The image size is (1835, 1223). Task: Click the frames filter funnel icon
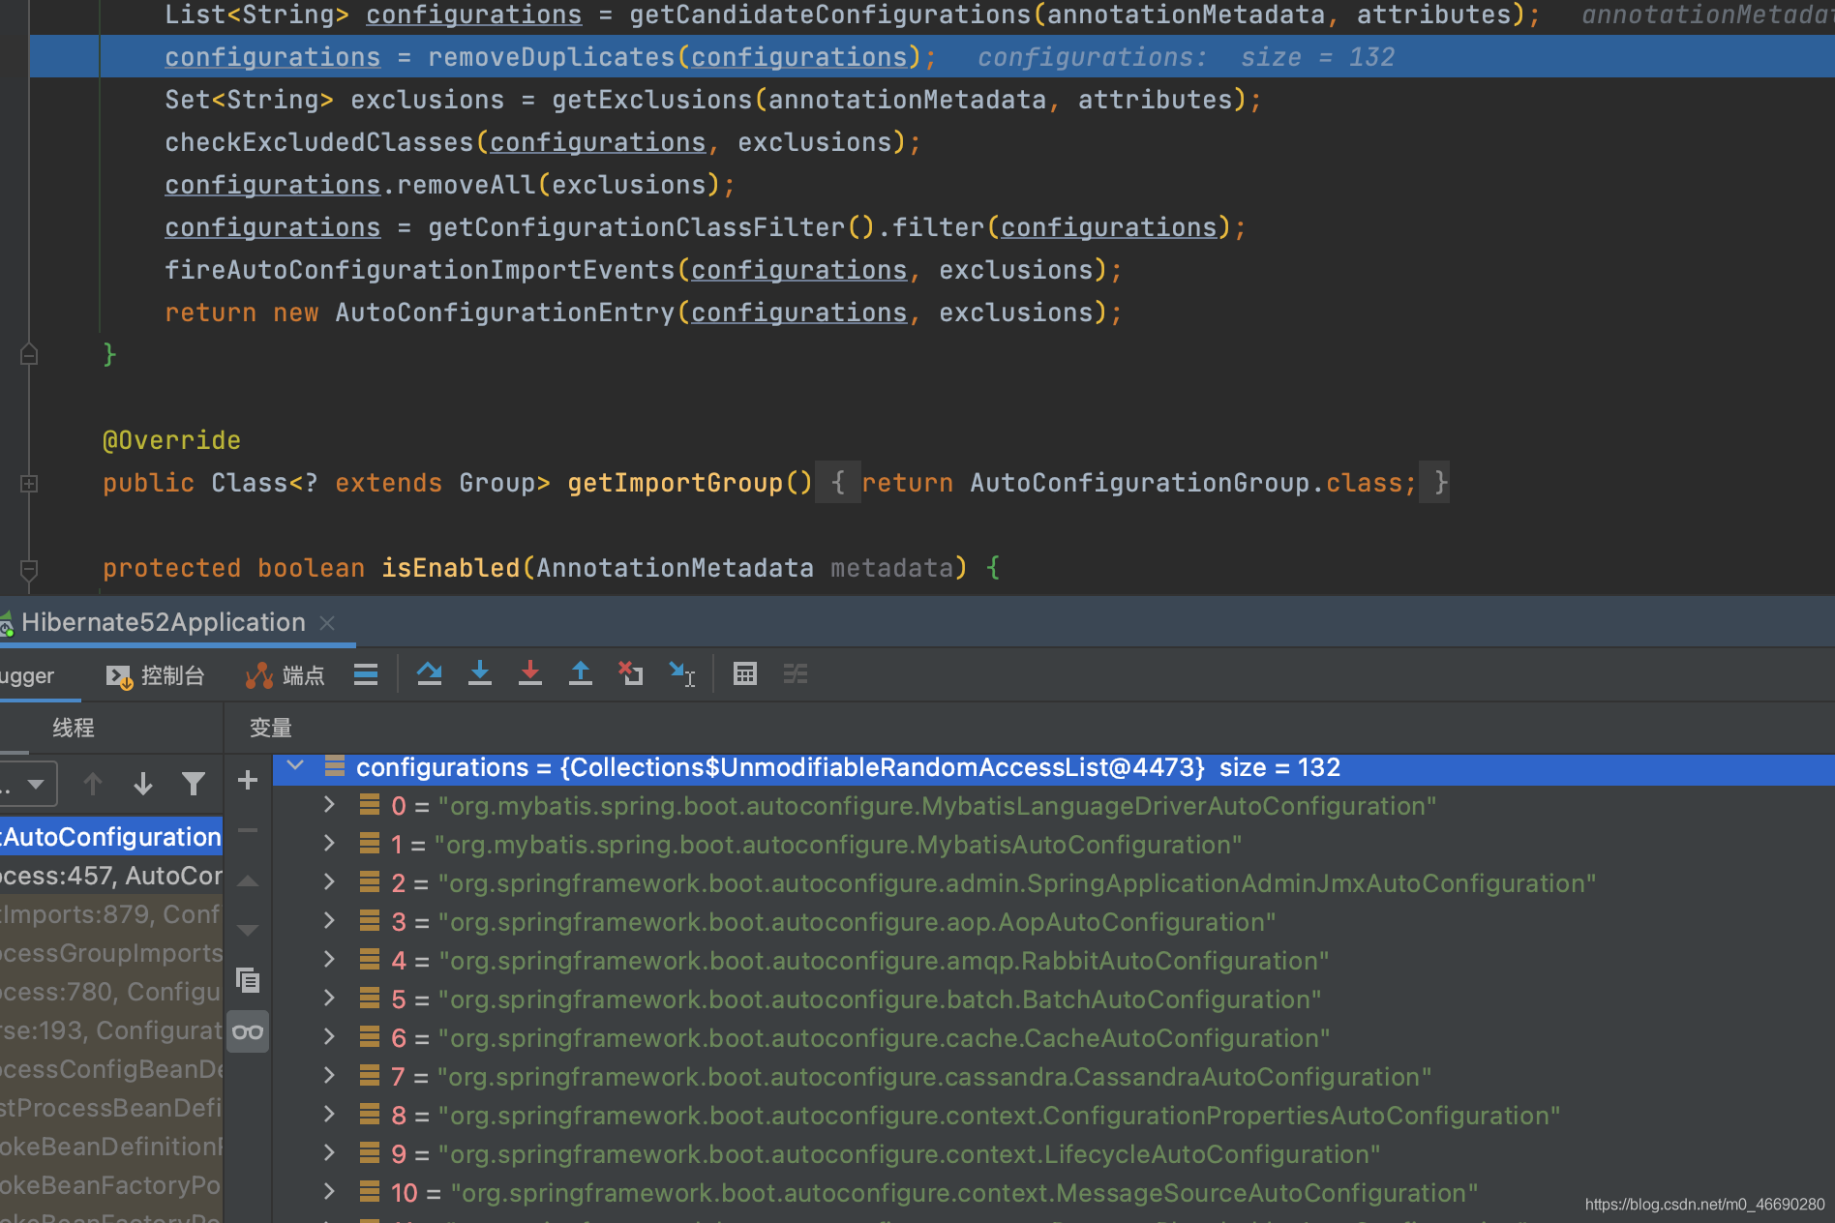[x=194, y=784]
